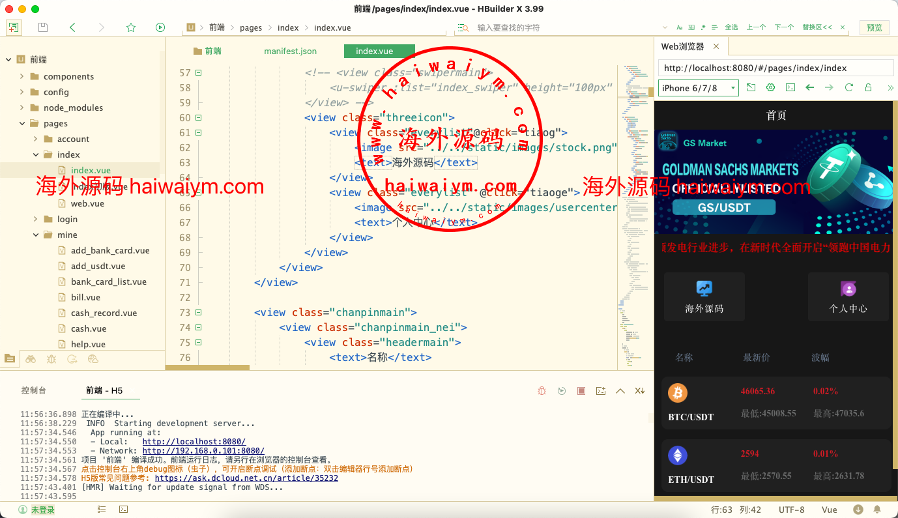Screen dimensions: 898x518
Task: Click the 预览 preview button
Action: tap(874, 27)
